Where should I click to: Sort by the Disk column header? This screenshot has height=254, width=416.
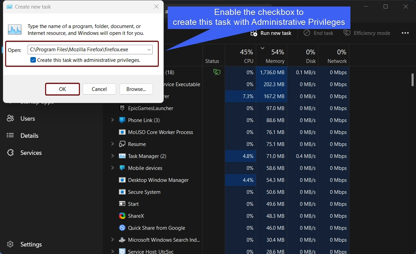[x=303, y=56]
